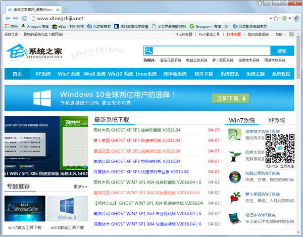Open 电脑公司 GHOST XP SP3 特别装机版 link
303x237 pixels.
coord(137,161)
